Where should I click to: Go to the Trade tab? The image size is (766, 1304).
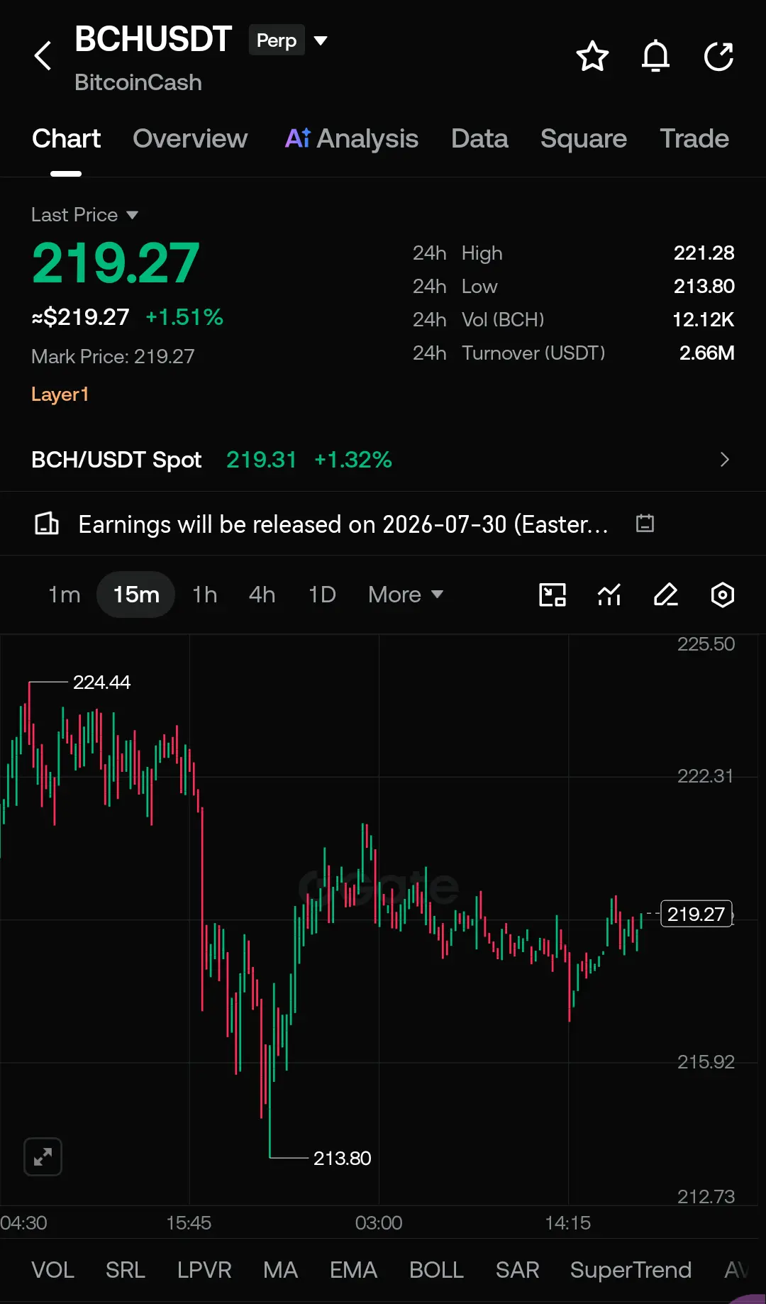[x=694, y=139]
